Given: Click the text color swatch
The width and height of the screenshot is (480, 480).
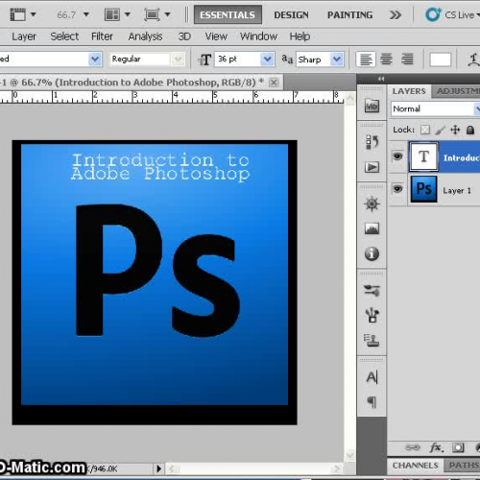Looking at the screenshot, I should [440, 60].
